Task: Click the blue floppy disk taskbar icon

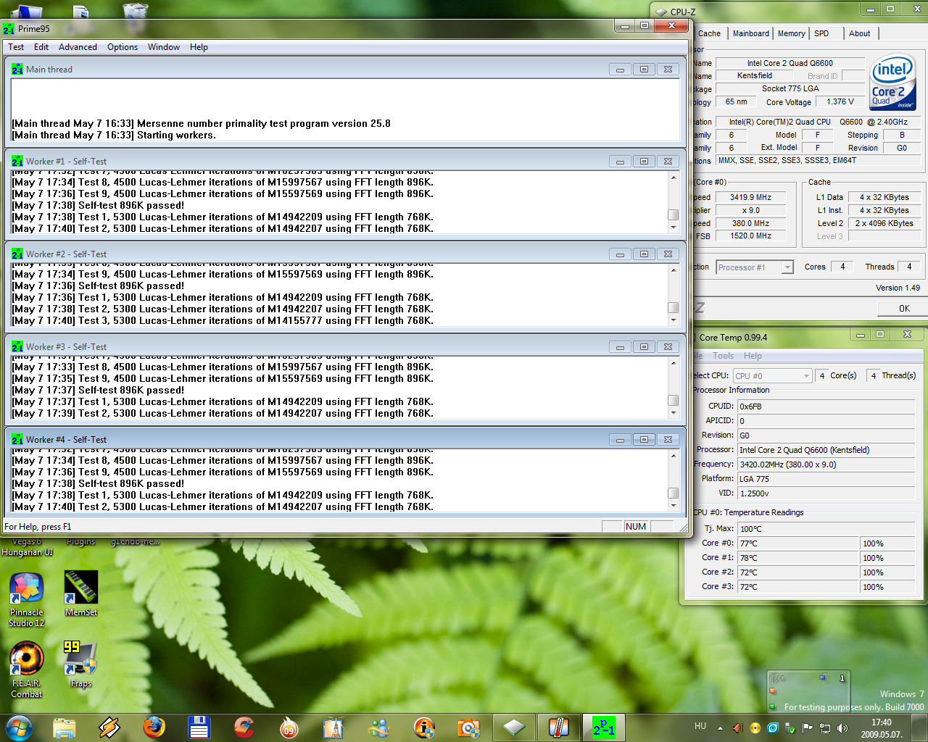Action: point(199,728)
